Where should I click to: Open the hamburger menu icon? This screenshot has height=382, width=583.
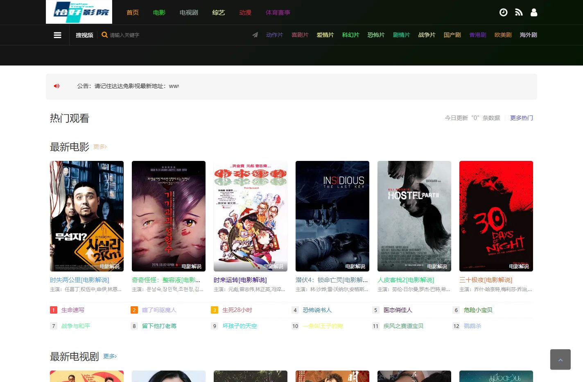pos(58,35)
